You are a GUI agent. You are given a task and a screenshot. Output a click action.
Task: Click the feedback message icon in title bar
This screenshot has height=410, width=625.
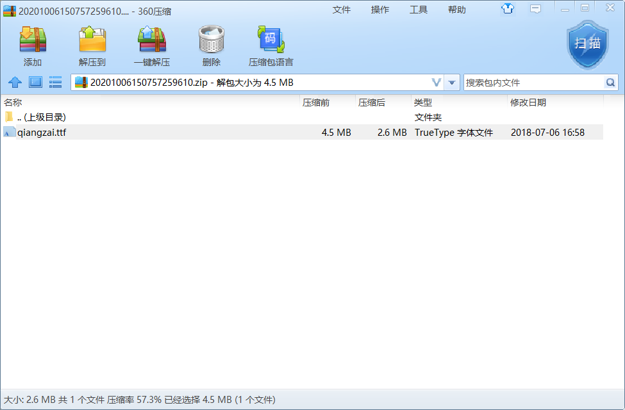pyautogui.click(x=535, y=9)
